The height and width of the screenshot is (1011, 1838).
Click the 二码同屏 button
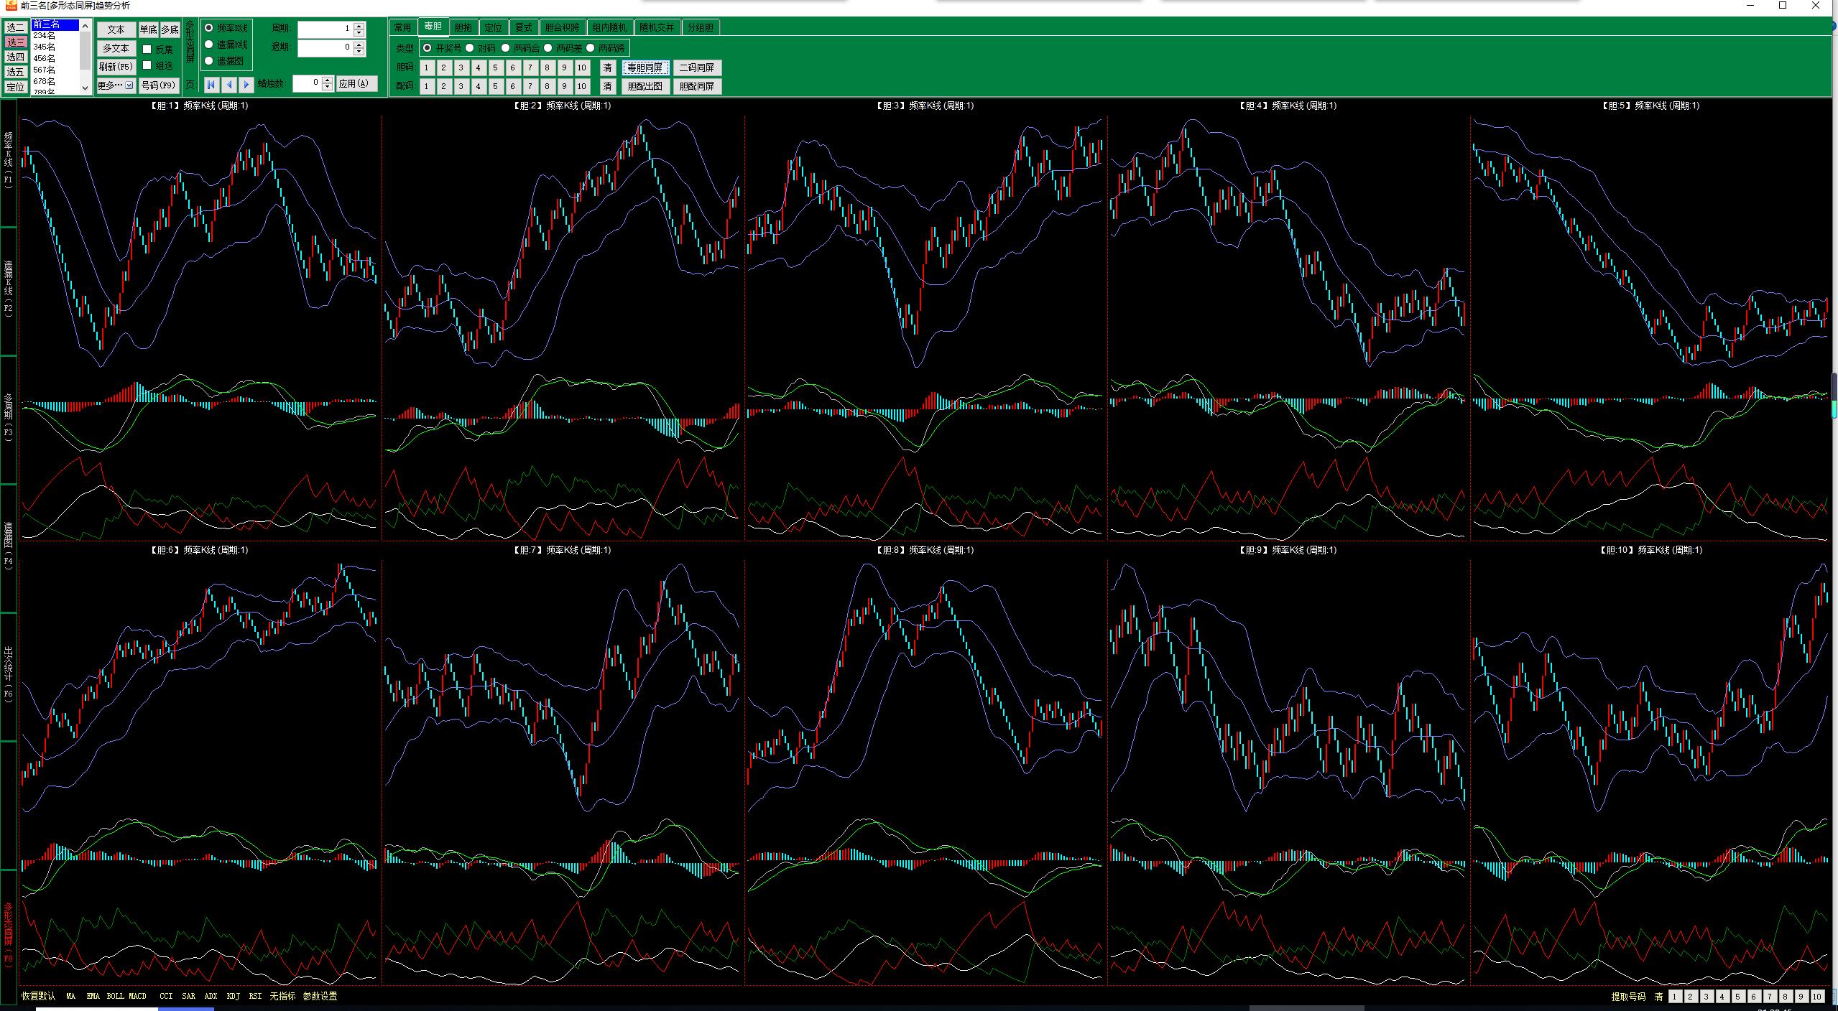click(696, 67)
